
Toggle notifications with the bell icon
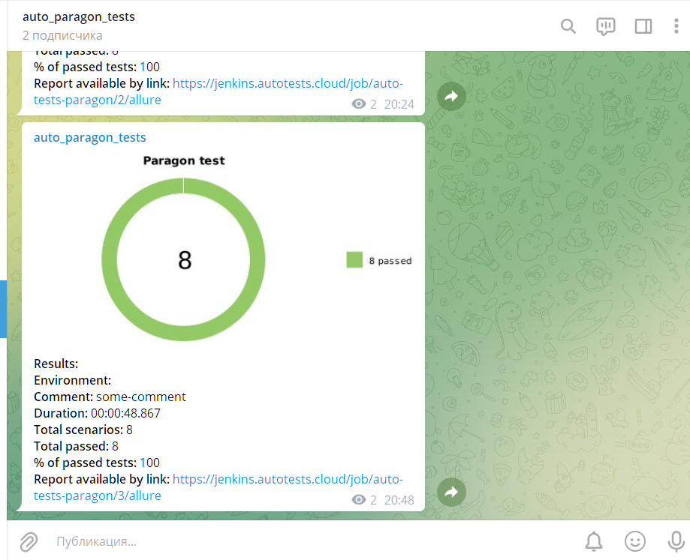click(x=594, y=541)
